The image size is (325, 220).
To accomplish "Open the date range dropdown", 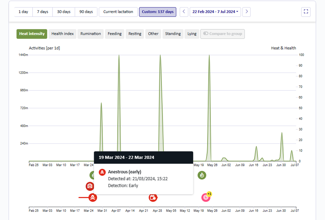I will (x=215, y=11).
